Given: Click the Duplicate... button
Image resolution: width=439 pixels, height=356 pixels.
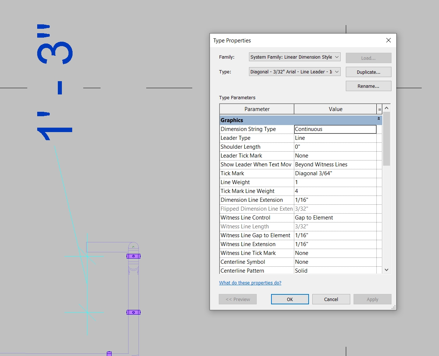Looking at the screenshot, I should [368, 72].
